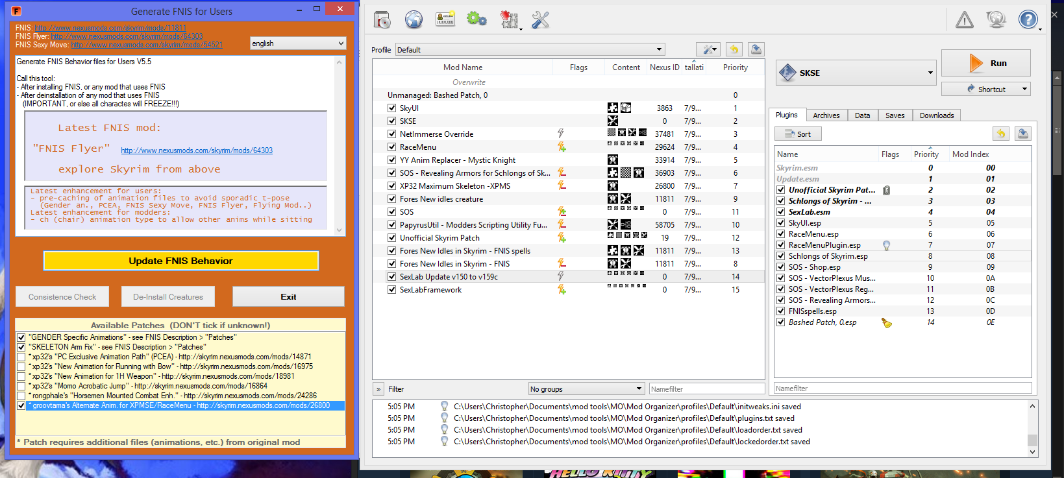Viewport: 1064px width, 478px height.
Task: Click the mod list Namefilter field
Action: pyautogui.click(x=706, y=389)
